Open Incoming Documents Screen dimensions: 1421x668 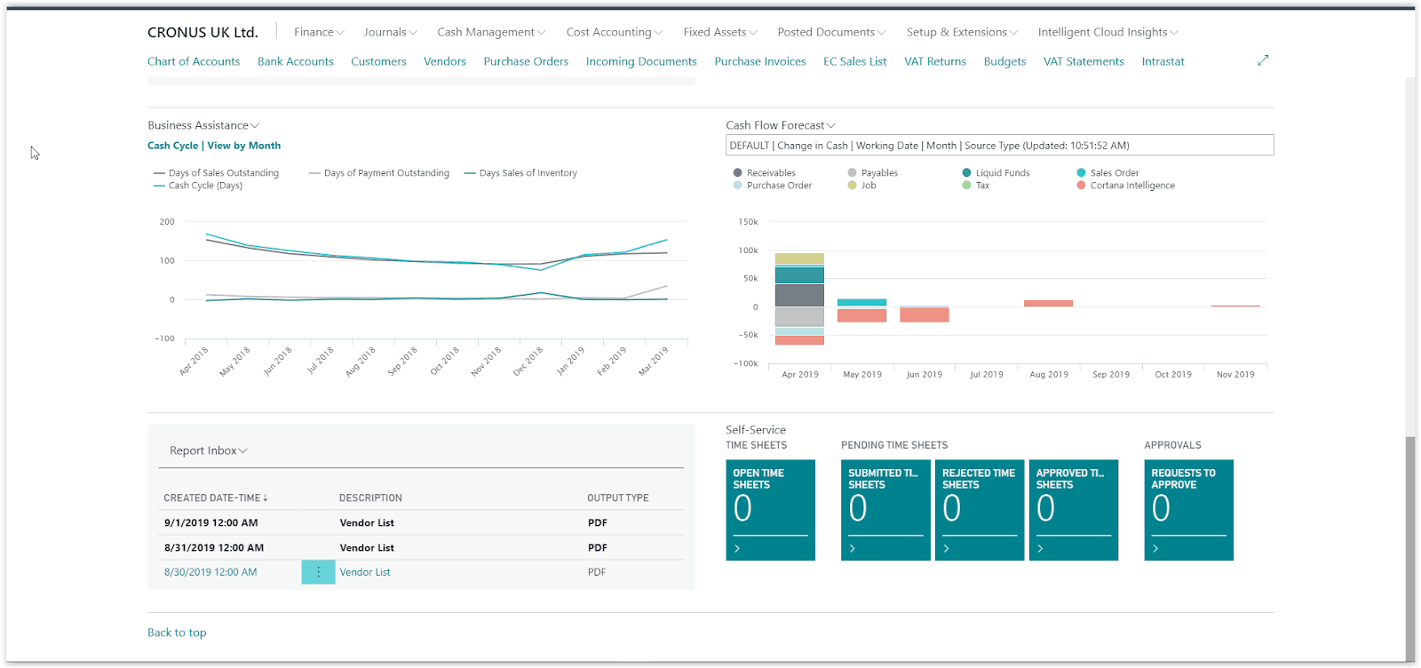pyautogui.click(x=641, y=61)
